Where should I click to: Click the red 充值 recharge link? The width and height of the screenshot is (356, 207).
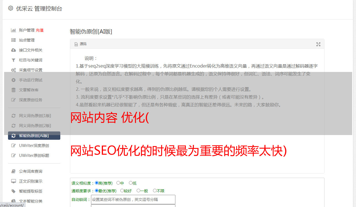pos(40,30)
